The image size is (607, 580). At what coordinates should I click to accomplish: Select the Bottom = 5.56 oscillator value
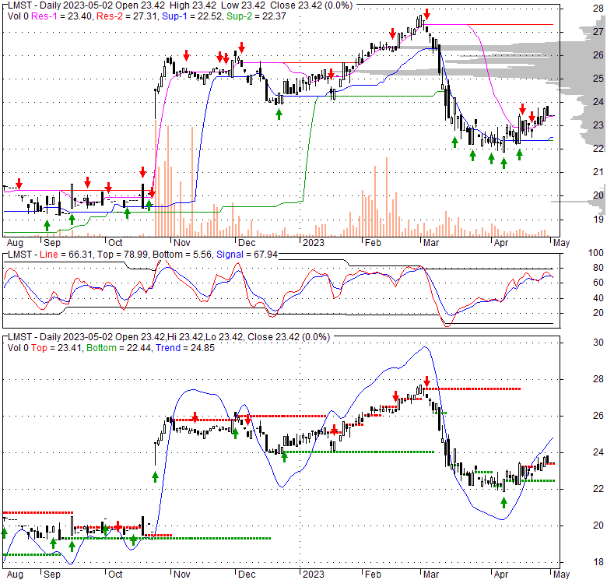point(182,255)
